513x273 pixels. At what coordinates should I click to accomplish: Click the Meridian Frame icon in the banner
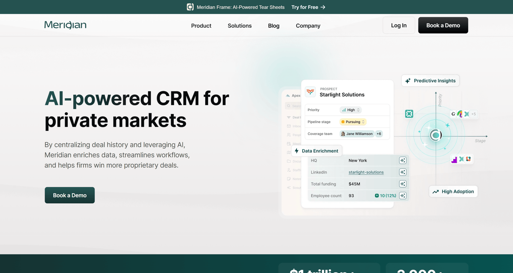pyautogui.click(x=190, y=7)
